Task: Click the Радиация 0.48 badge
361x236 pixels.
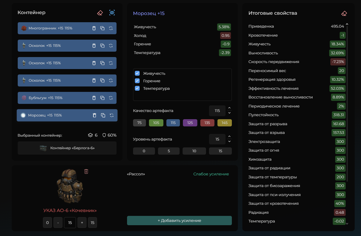Action: pyautogui.click(x=340, y=213)
